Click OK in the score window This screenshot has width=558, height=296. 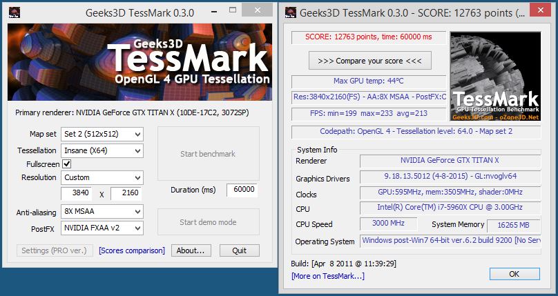point(514,274)
